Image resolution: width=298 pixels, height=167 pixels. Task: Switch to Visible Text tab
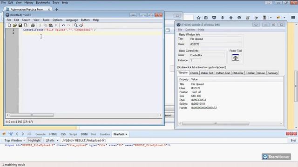coord(207,73)
